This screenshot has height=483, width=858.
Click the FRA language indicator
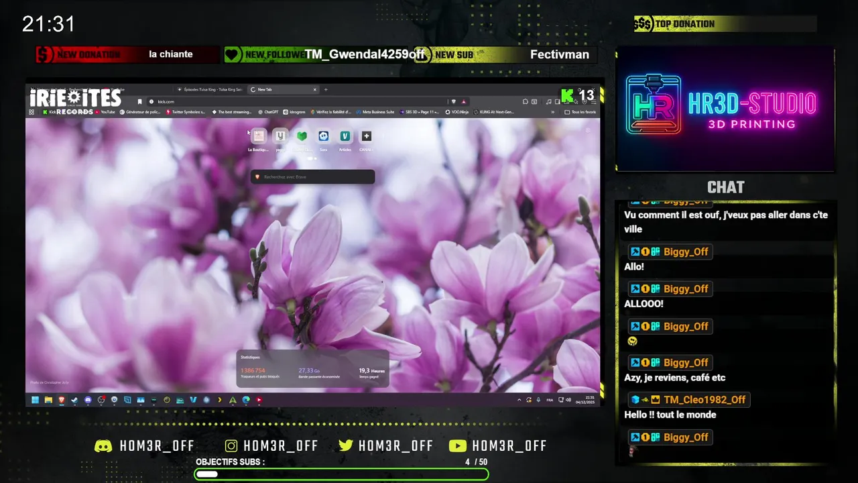[x=550, y=400]
